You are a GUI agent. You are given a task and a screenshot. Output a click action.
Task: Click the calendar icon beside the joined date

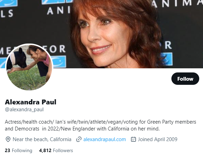click(133, 139)
